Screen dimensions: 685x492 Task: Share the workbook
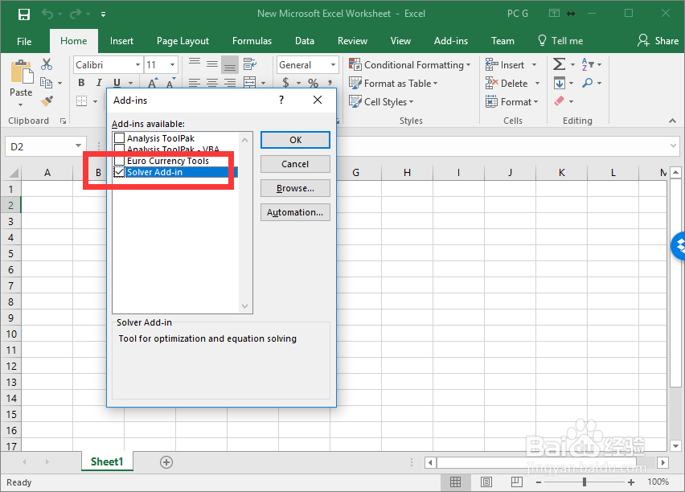point(658,41)
